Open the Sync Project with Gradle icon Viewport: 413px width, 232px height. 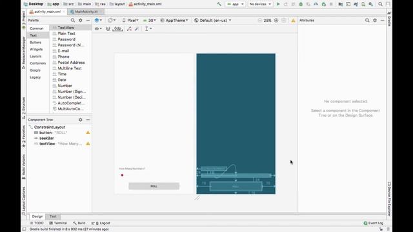coord(356,5)
